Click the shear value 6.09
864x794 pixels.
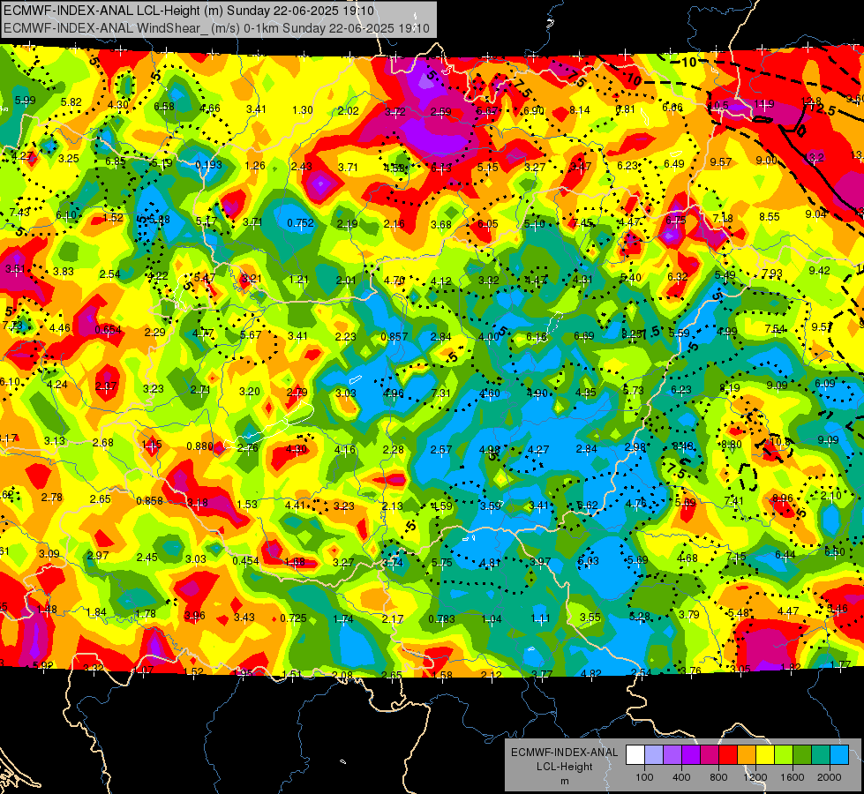click(825, 383)
